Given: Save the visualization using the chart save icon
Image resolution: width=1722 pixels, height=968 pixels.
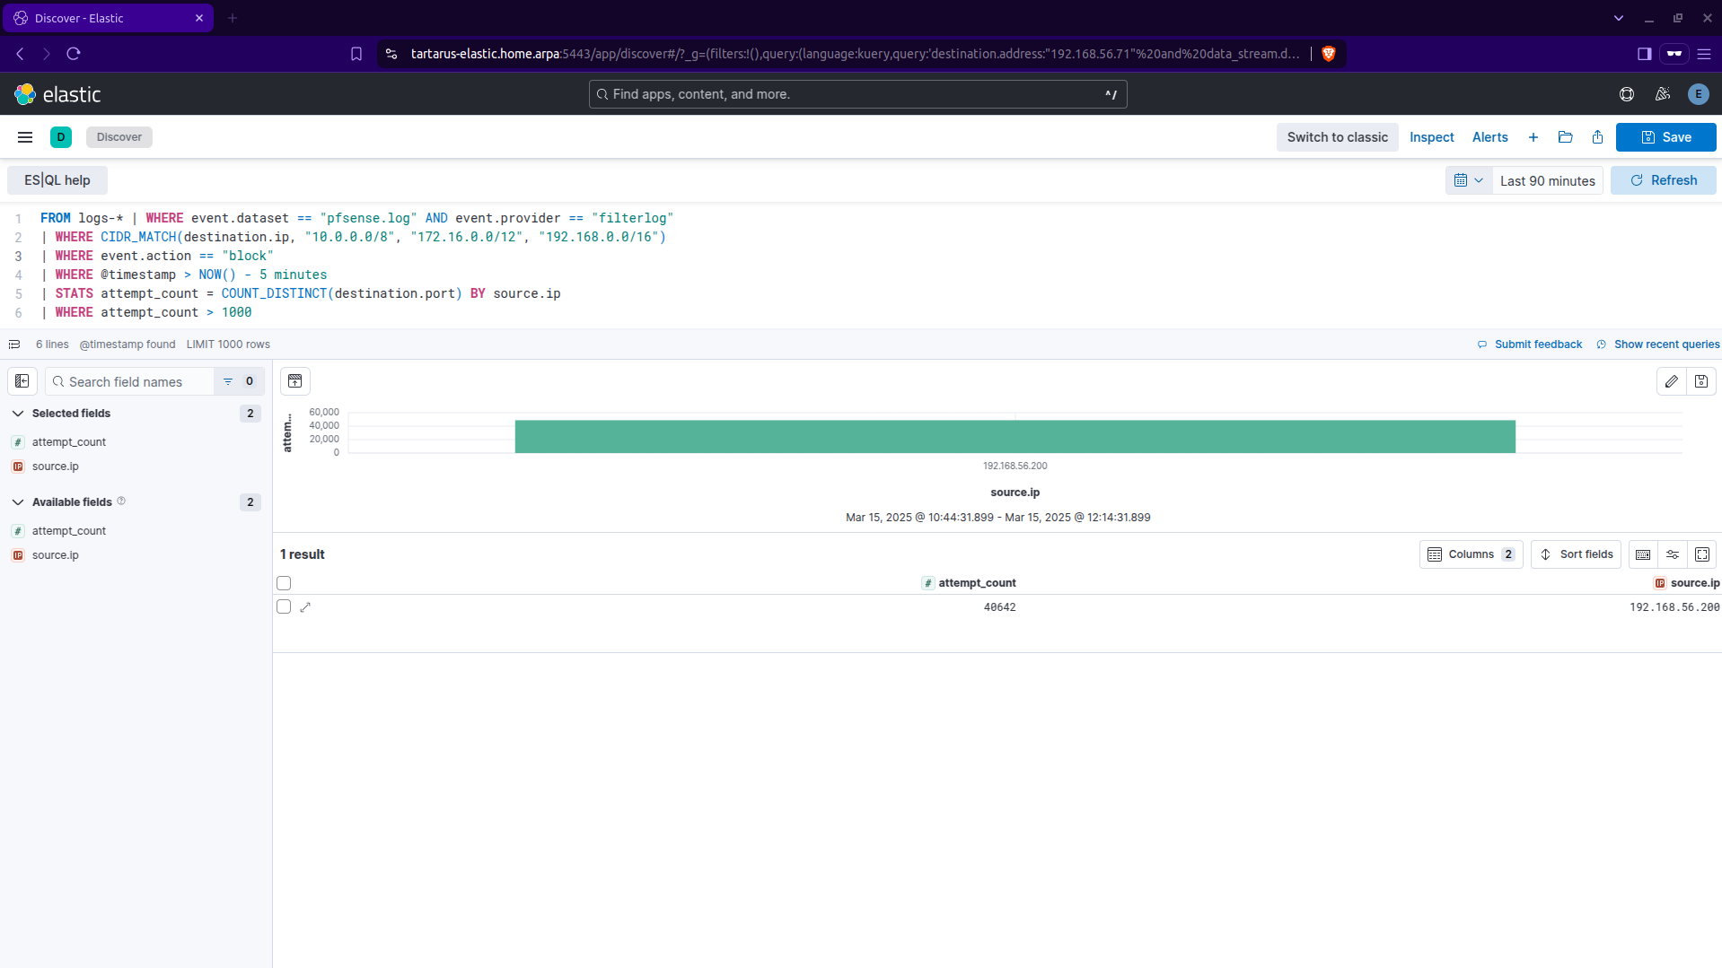Looking at the screenshot, I should click(1700, 381).
